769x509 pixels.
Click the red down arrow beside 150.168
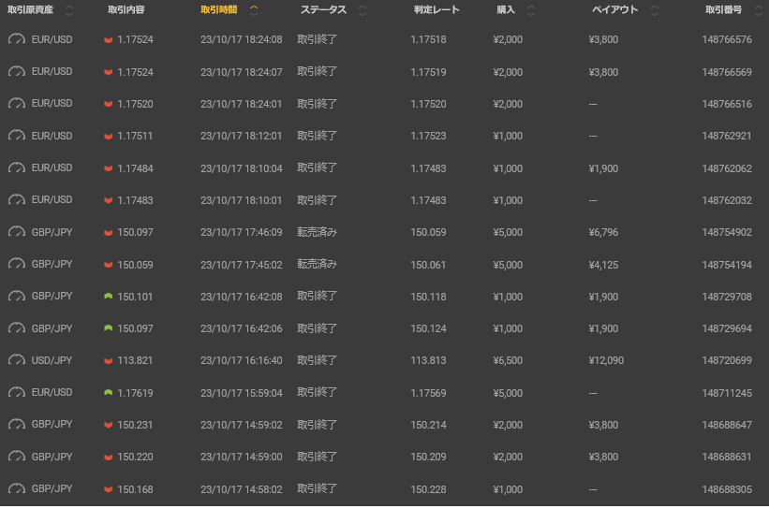108,489
